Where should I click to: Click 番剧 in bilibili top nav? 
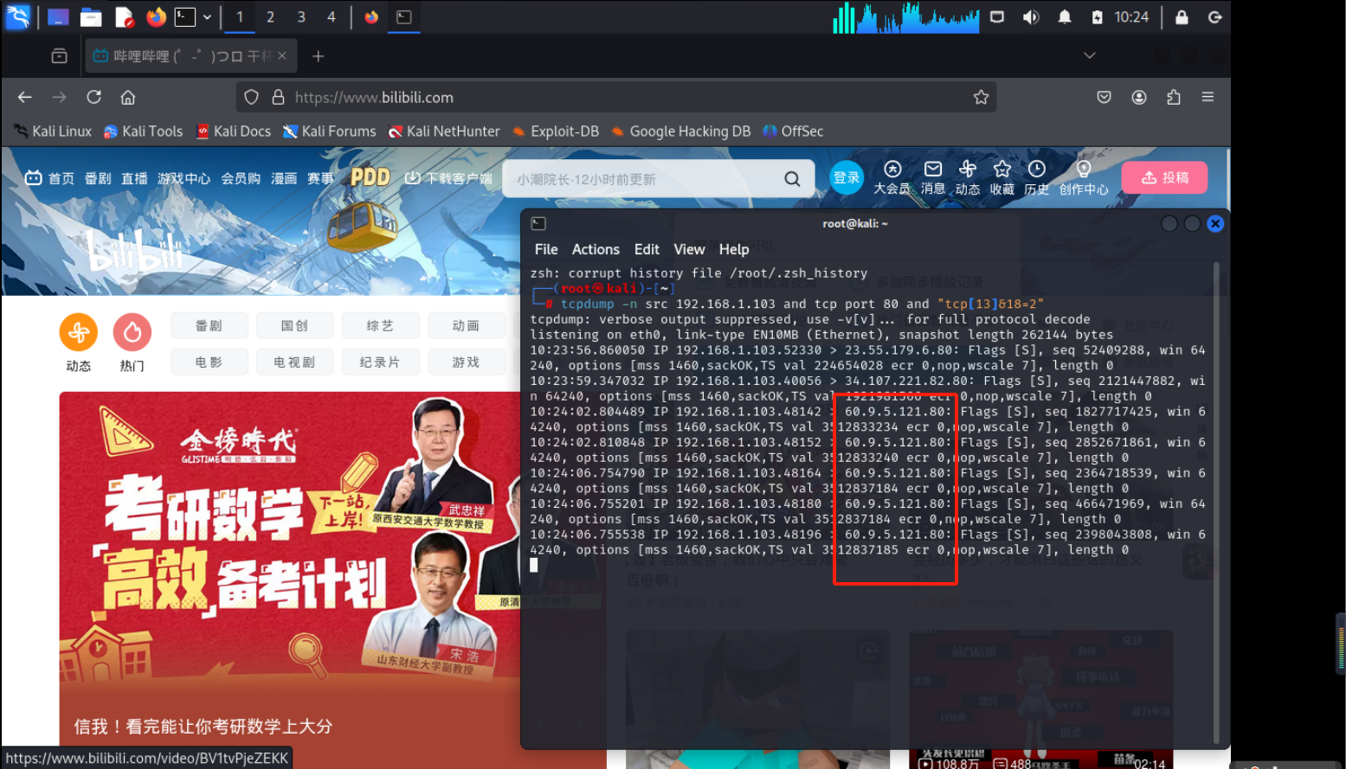click(x=98, y=178)
